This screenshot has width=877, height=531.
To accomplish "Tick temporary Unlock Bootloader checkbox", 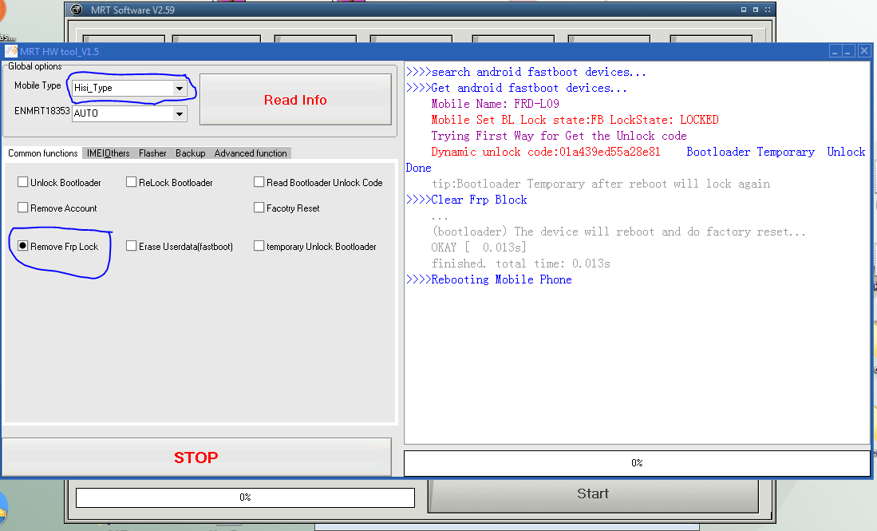I will (x=259, y=246).
